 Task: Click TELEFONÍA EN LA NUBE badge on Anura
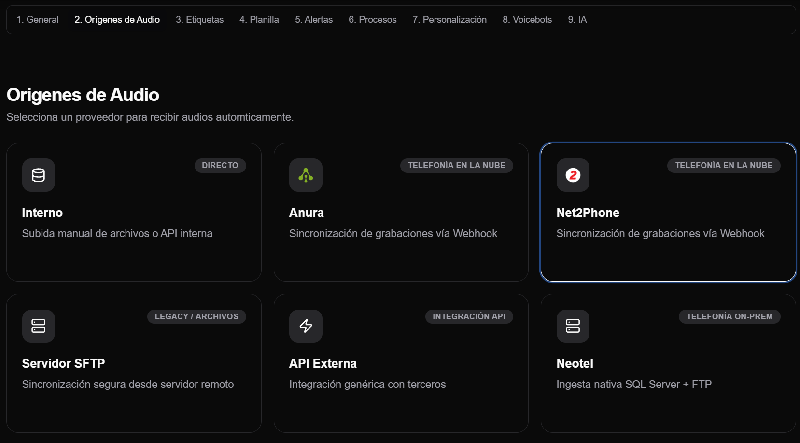[457, 165]
